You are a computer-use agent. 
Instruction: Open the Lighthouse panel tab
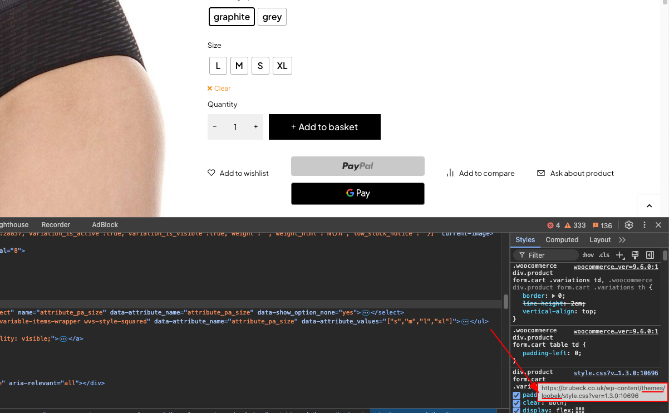[14, 225]
